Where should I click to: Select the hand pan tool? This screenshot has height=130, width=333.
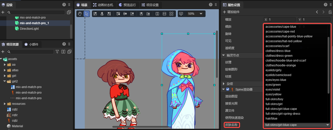tap(80, 14)
